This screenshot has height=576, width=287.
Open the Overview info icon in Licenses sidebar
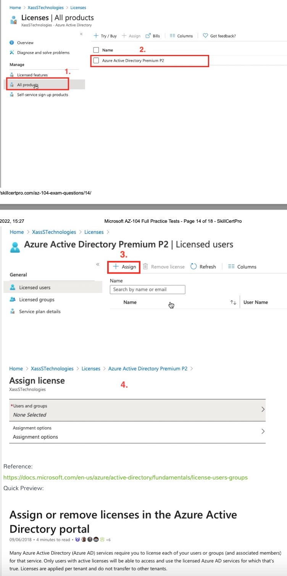12,43
